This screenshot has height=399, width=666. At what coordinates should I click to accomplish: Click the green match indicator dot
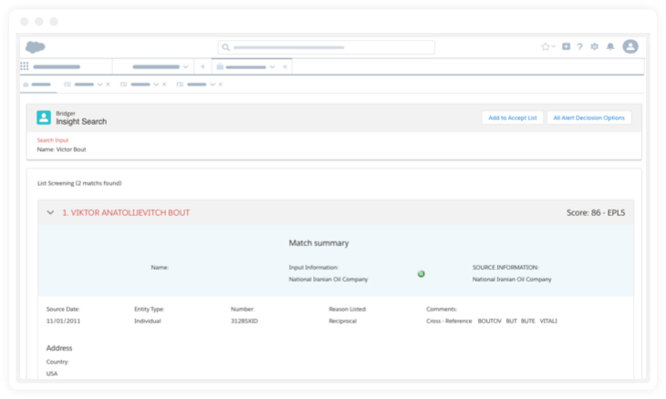[421, 274]
